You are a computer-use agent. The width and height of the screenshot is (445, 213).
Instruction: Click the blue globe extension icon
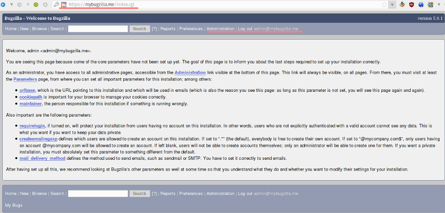tap(421, 5)
